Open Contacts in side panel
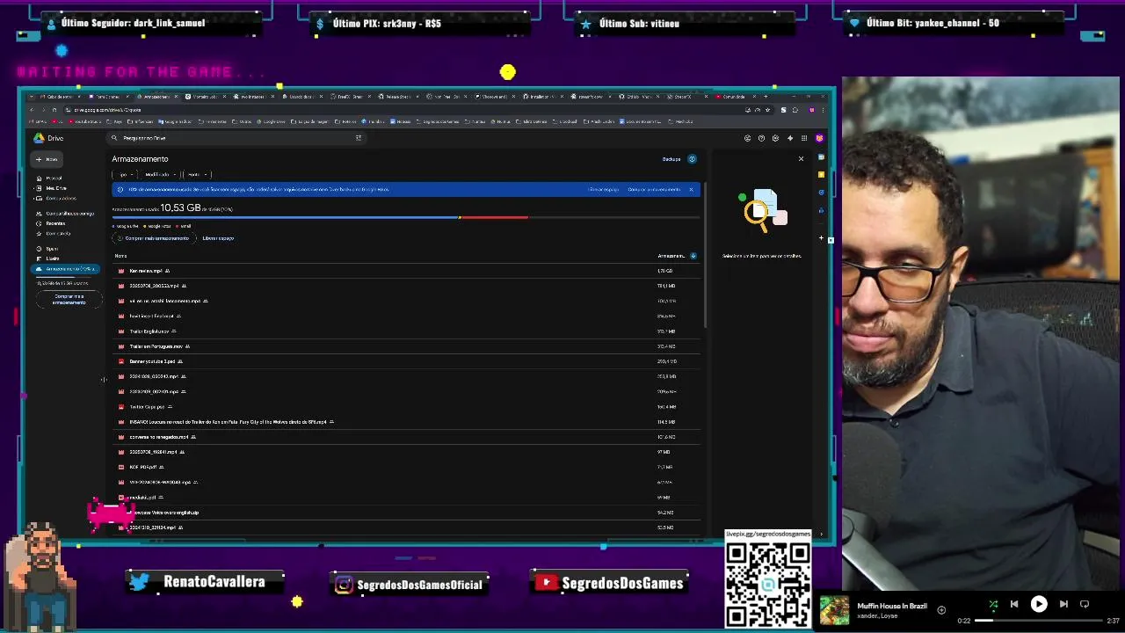The height and width of the screenshot is (633, 1125). 821,210
